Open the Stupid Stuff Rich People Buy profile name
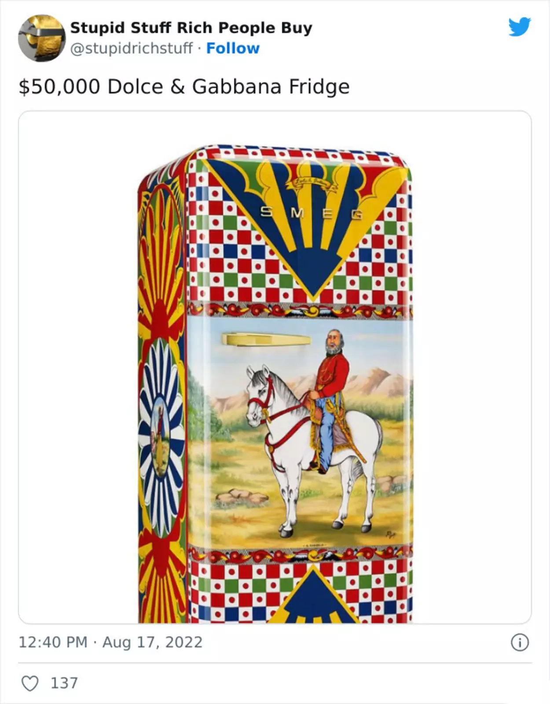Screen dimensions: 550x704 click(191, 27)
